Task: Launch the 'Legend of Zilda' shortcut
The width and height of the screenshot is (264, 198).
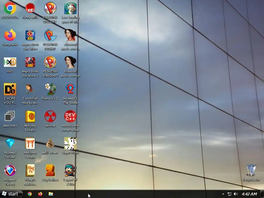Action: 70,170
